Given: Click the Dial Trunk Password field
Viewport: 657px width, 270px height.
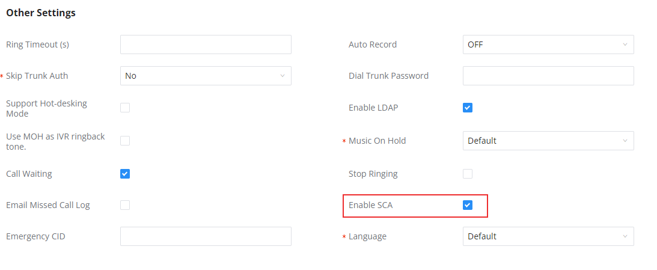Looking at the screenshot, I should tap(548, 76).
